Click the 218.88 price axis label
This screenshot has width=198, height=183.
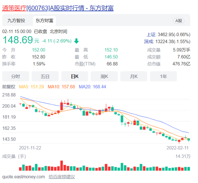(9, 95)
